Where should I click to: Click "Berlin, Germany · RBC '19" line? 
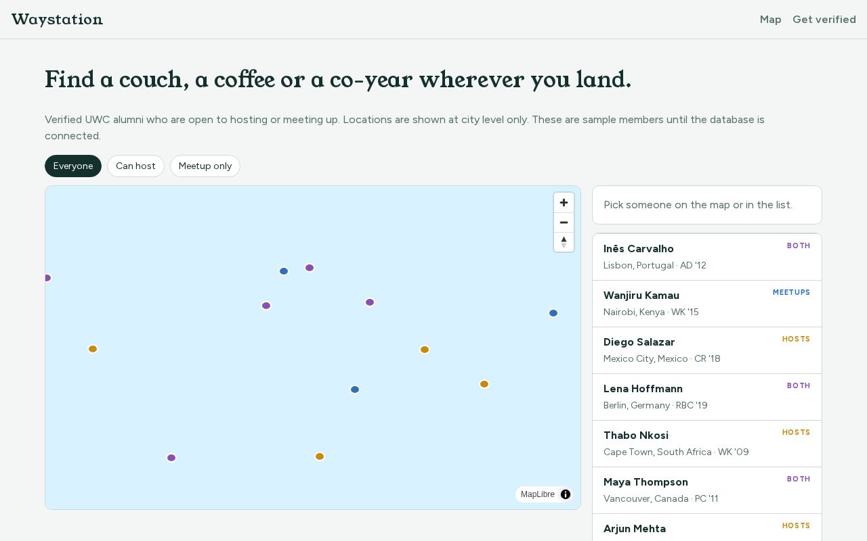click(x=656, y=406)
